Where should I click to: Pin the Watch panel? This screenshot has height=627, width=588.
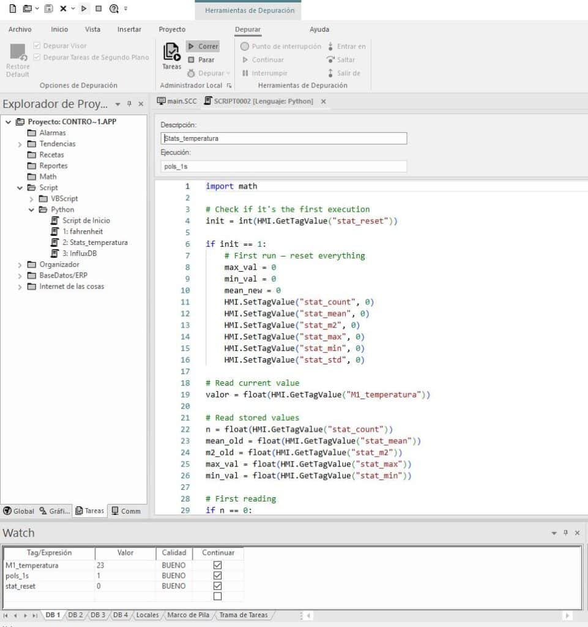point(565,533)
